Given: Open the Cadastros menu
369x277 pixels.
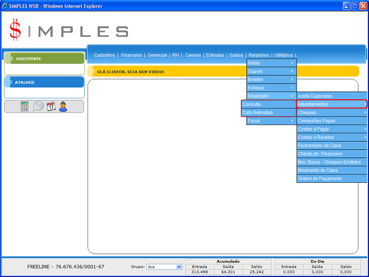Looking at the screenshot, I should 104,55.
